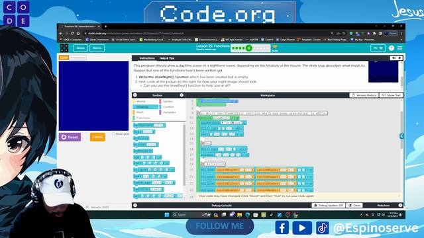
Task: Open Chrome from the taskbar
Action: [295, 215]
